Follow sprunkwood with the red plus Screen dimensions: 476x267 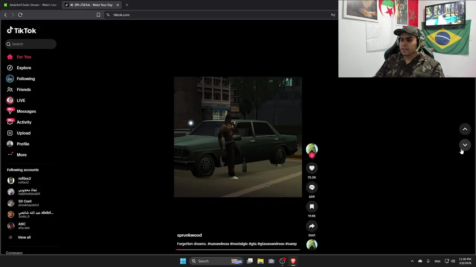312,155
